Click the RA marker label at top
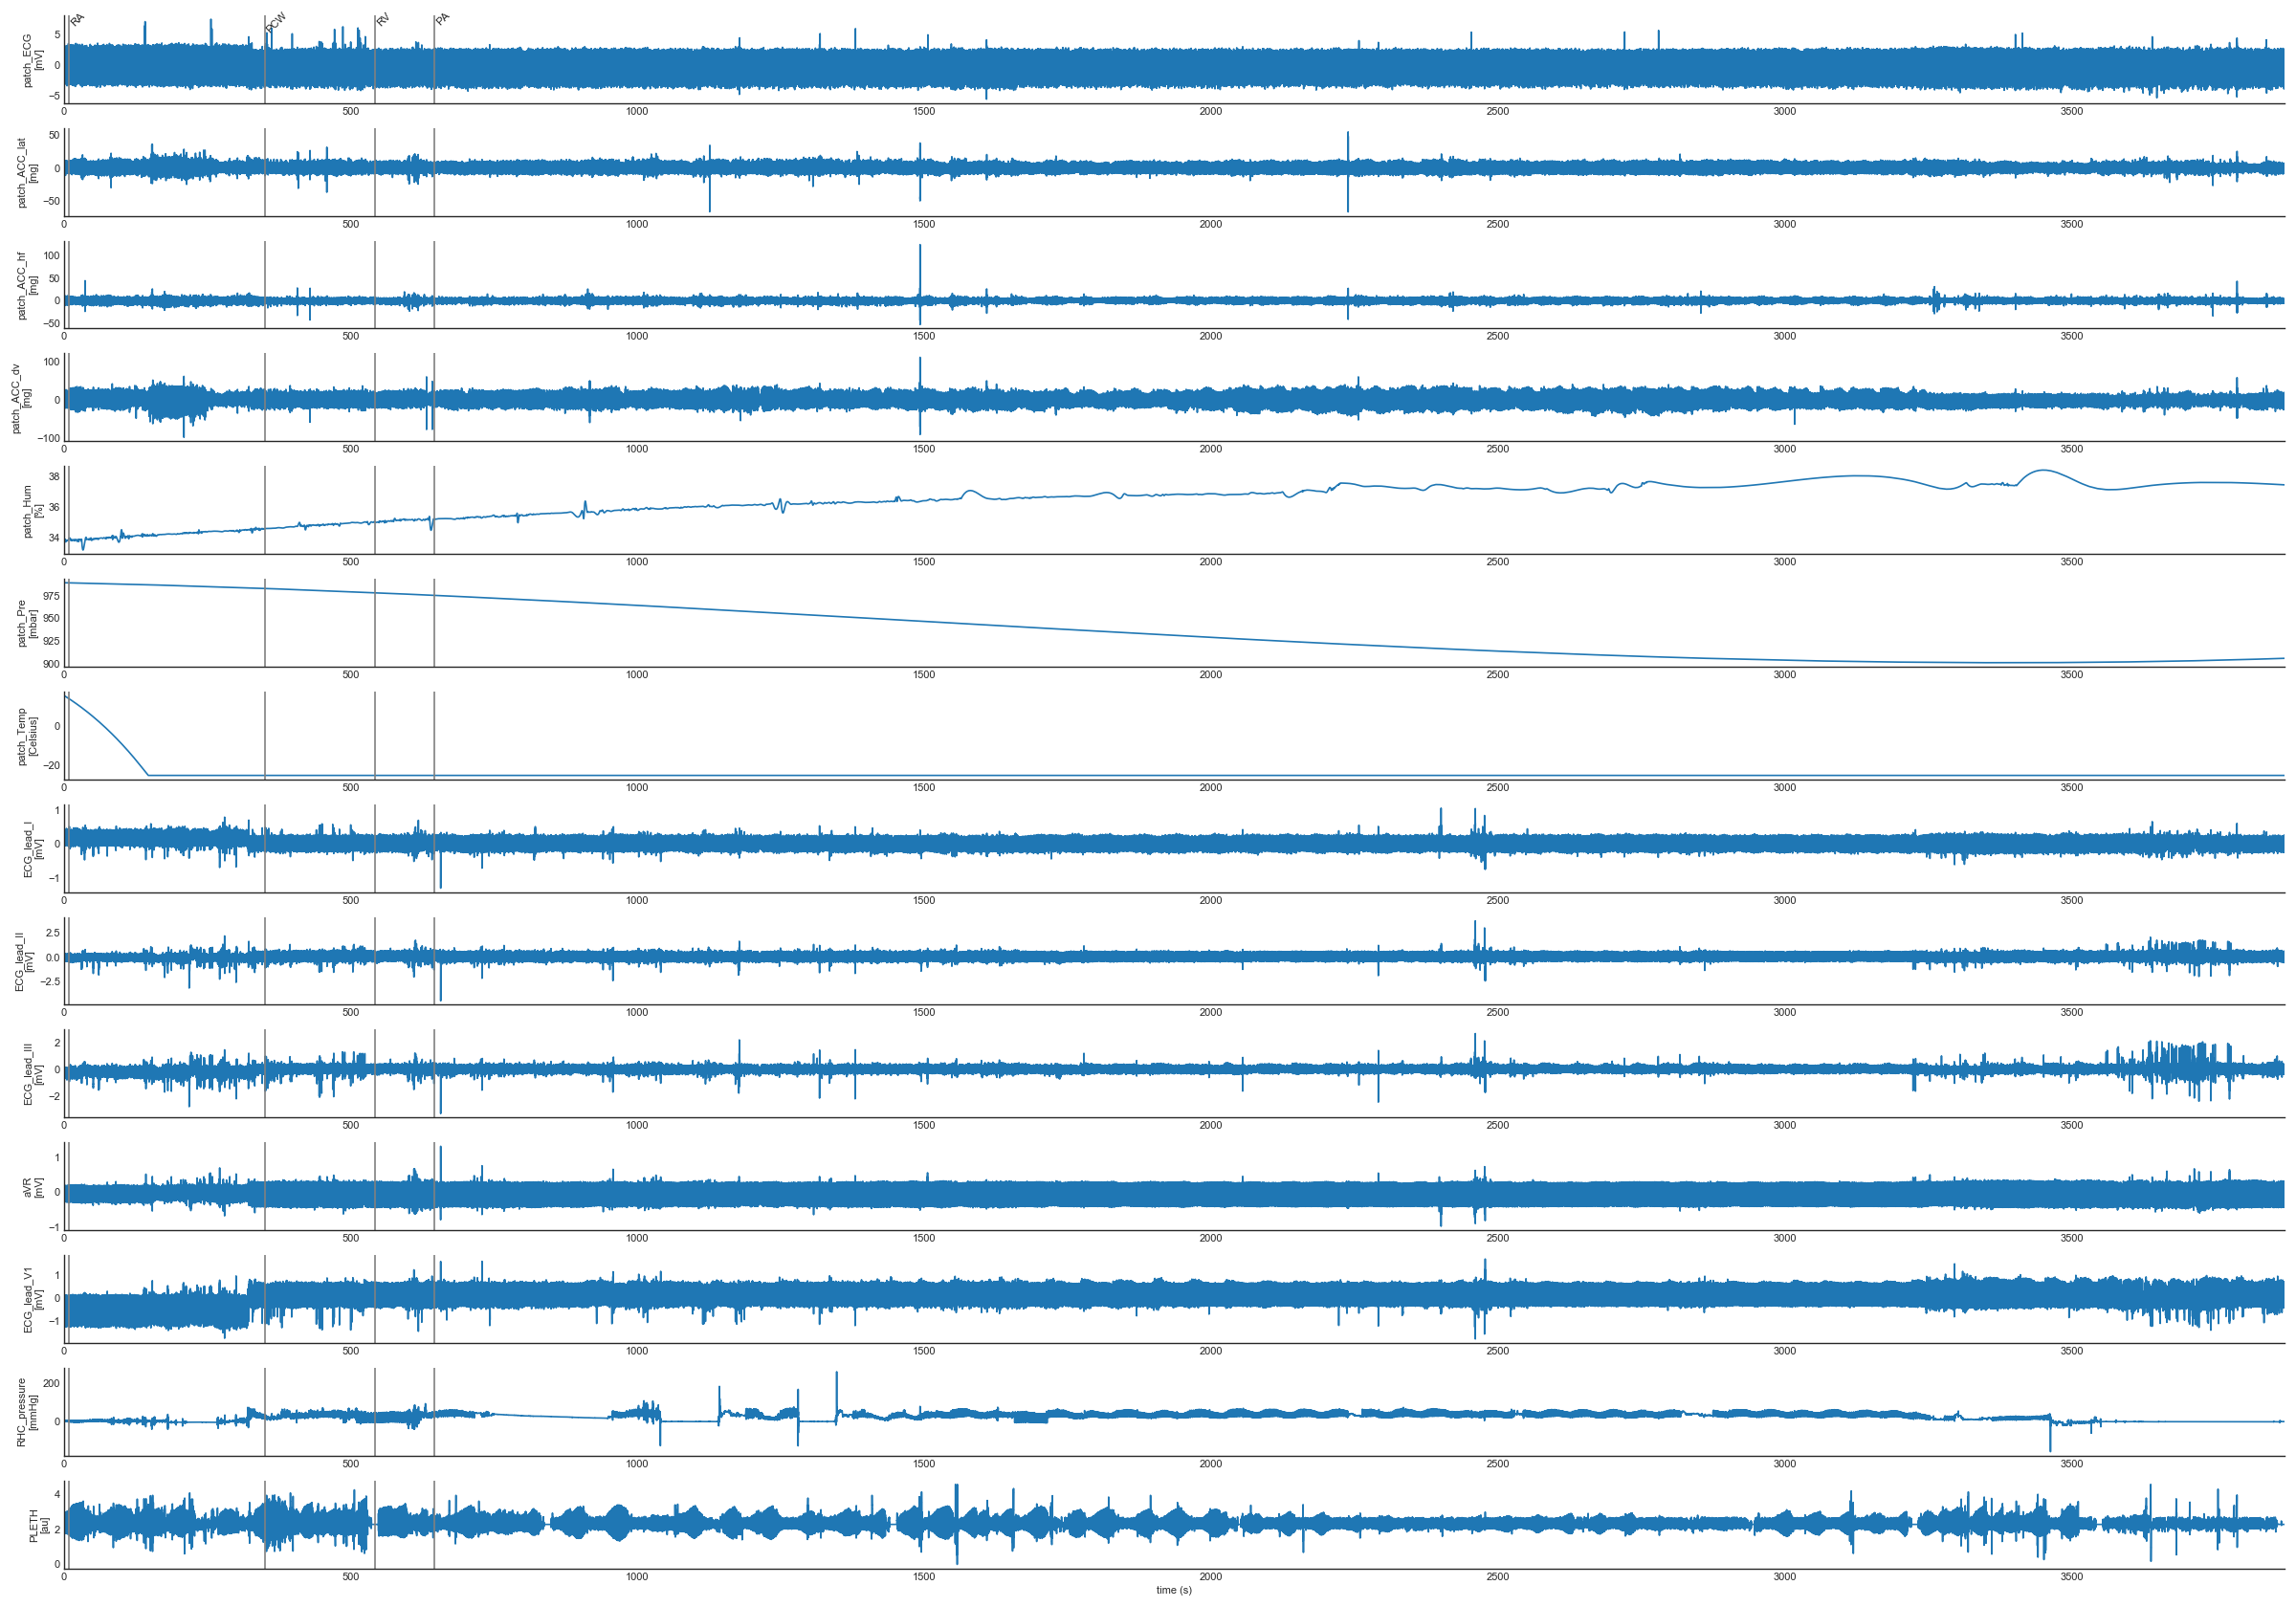The height and width of the screenshot is (1607, 2296). (78, 19)
